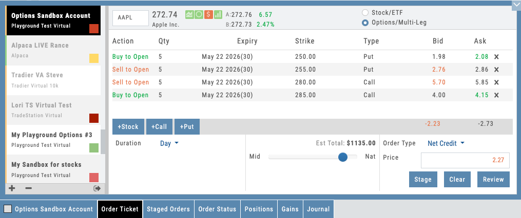Viewport: 521px width, 218px height.
Task: Click the green area chart icon
Action: point(189,15)
